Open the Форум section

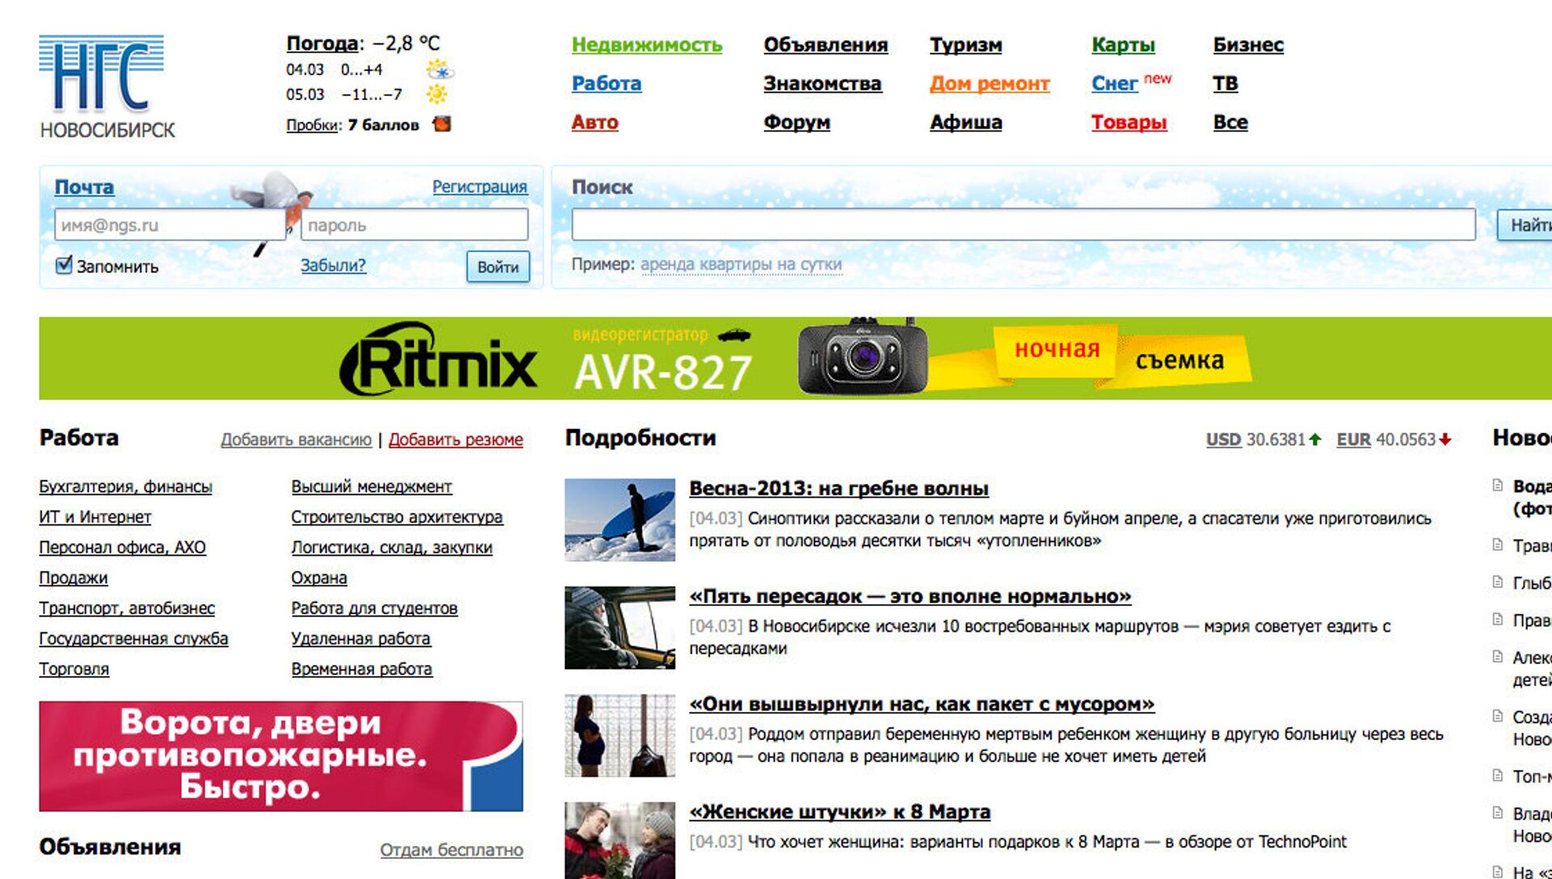click(x=796, y=123)
